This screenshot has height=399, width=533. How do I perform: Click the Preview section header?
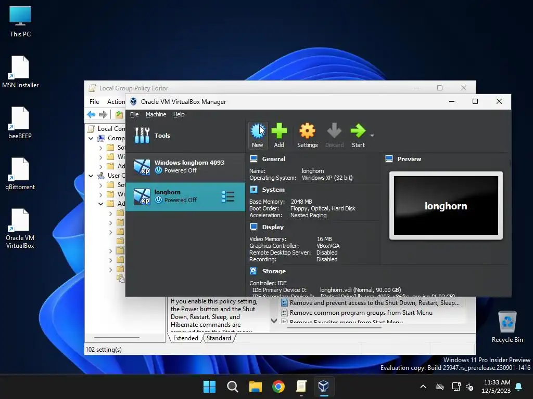[409, 159]
